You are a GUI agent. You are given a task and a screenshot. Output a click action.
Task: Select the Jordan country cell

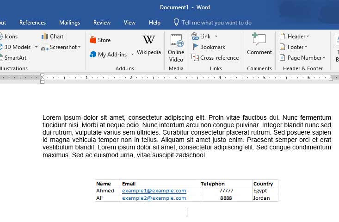point(265,198)
